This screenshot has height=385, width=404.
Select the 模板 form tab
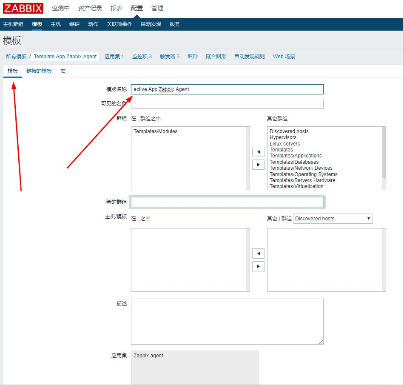tap(13, 71)
